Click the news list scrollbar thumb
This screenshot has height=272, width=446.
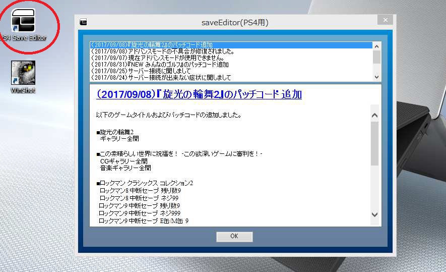[x=376, y=57]
